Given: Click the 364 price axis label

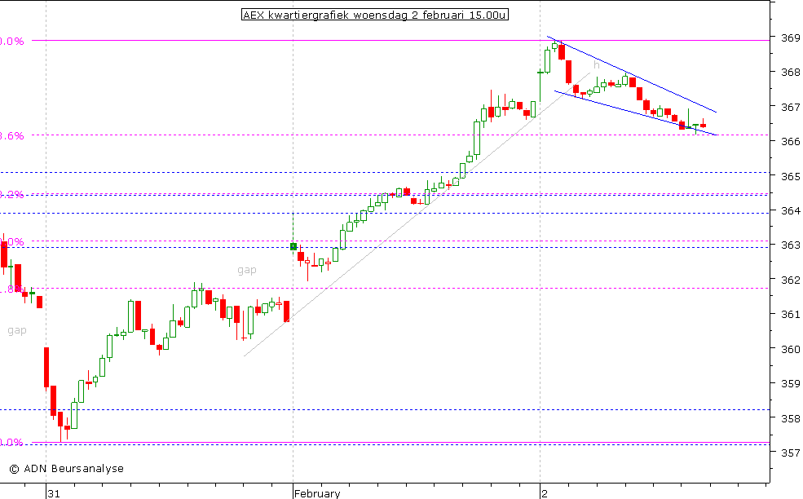Looking at the screenshot, I should coord(791,210).
